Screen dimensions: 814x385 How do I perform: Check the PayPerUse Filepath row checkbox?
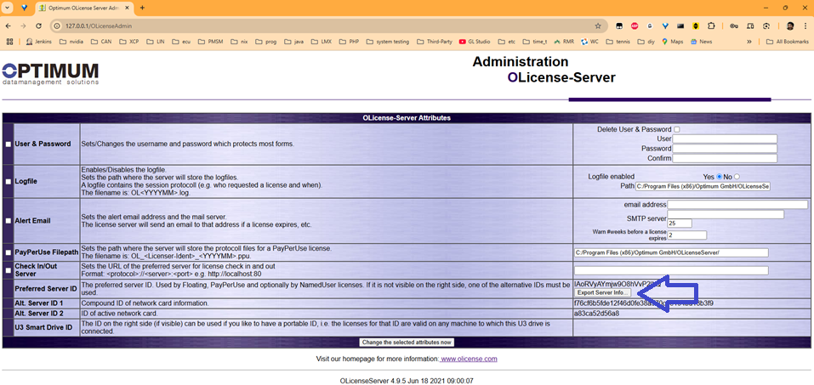point(9,252)
